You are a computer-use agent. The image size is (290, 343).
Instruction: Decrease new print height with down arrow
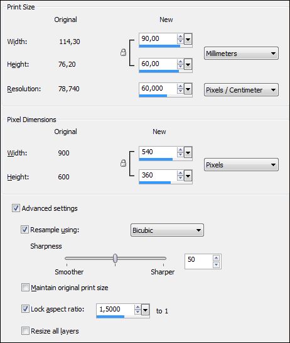point(180,66)
